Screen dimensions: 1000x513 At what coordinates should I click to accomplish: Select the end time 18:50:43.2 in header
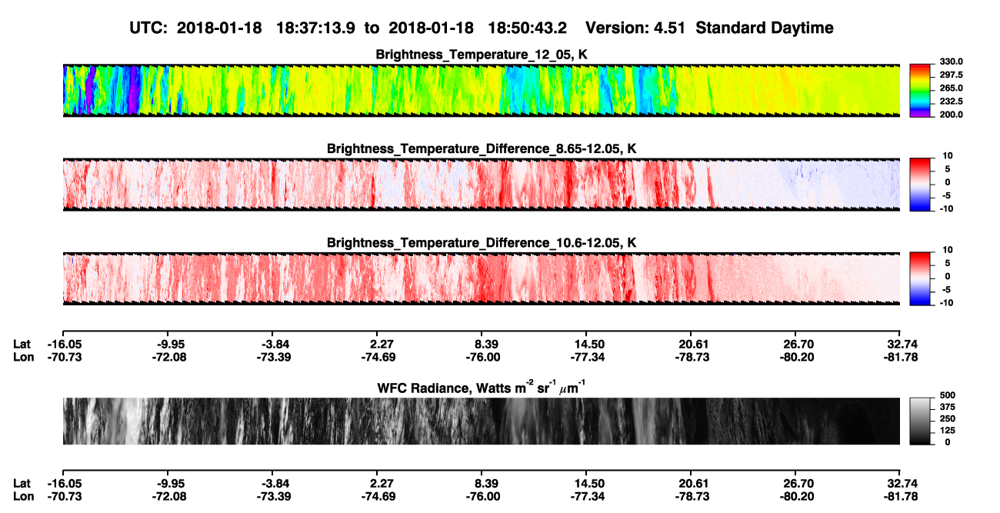[x=528, y=28]
